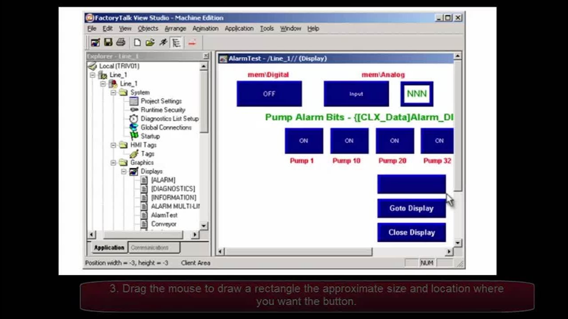Open the Arrange menu
The height and width of the screenshot is (319, 568).
click(x=175, y=28)
